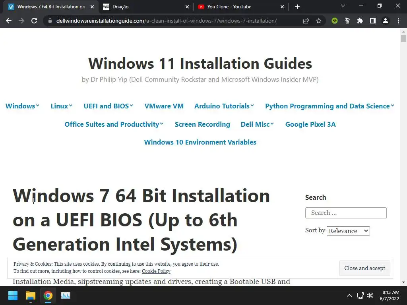This screenshot has width=407, height=305.
Task: Click the Search sidebar heading
Action: (x=316, y=197)
